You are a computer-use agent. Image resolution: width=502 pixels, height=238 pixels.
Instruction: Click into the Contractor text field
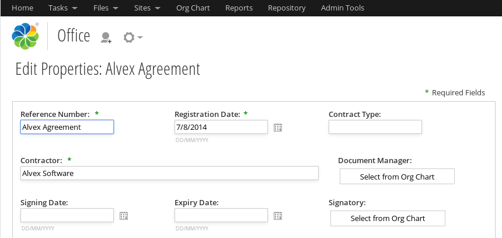coord(169,173)
